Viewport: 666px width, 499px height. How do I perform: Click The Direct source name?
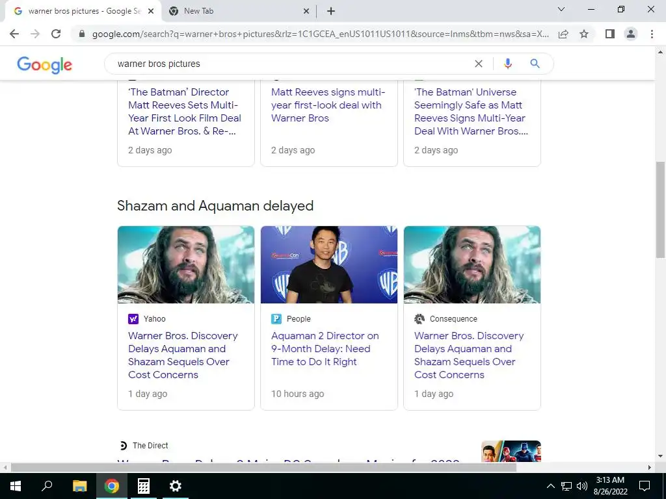pyautogui.click(x=150, y=446)
